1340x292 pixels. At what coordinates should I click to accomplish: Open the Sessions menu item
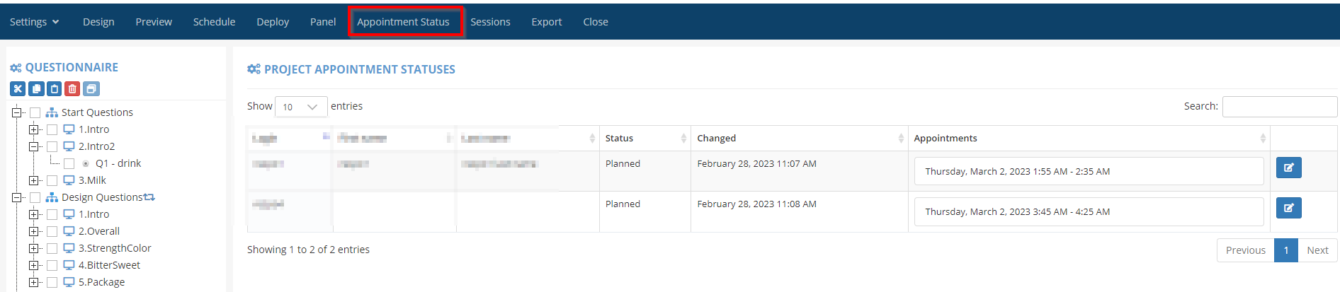coord(490,22)
